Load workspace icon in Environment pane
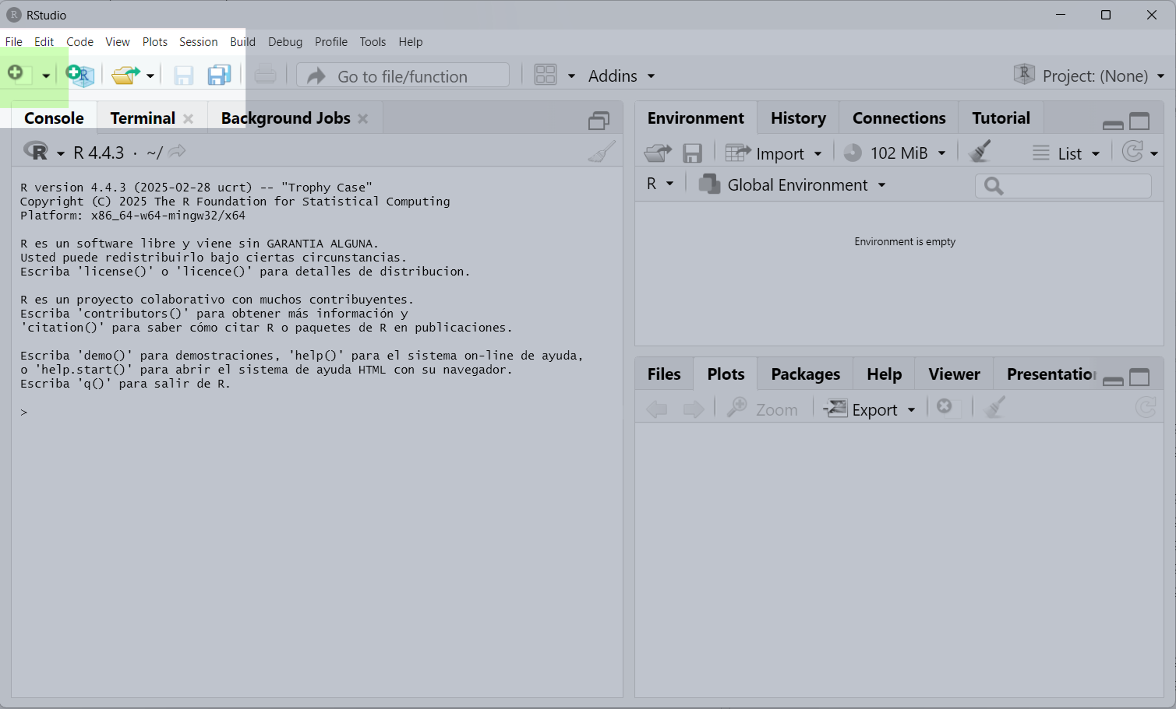1176x709 pixels. [658, 153]
